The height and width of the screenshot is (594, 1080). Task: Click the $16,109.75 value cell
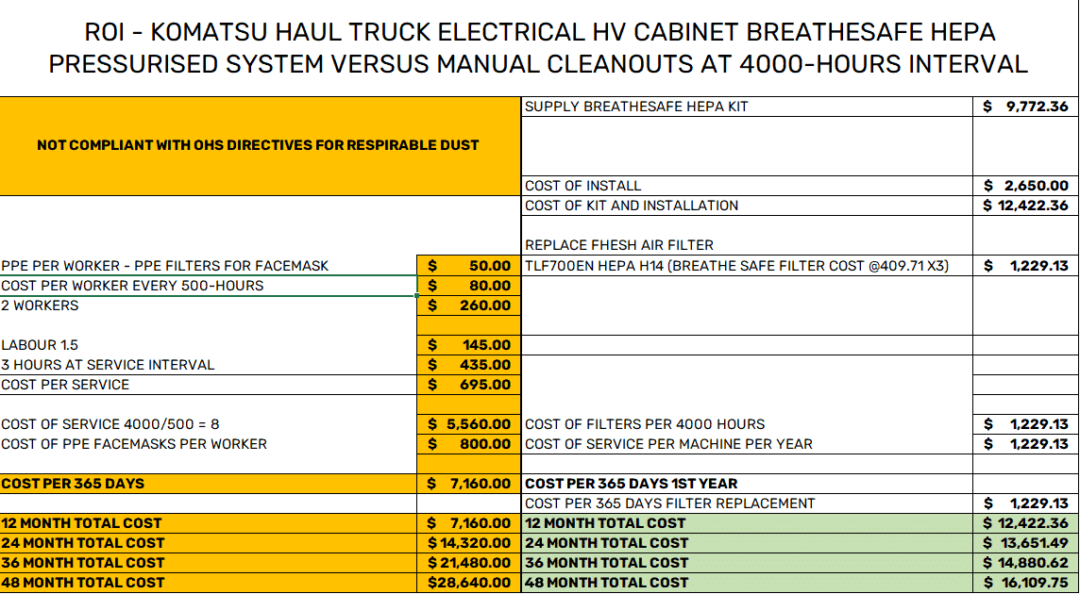coord(1025,583)
